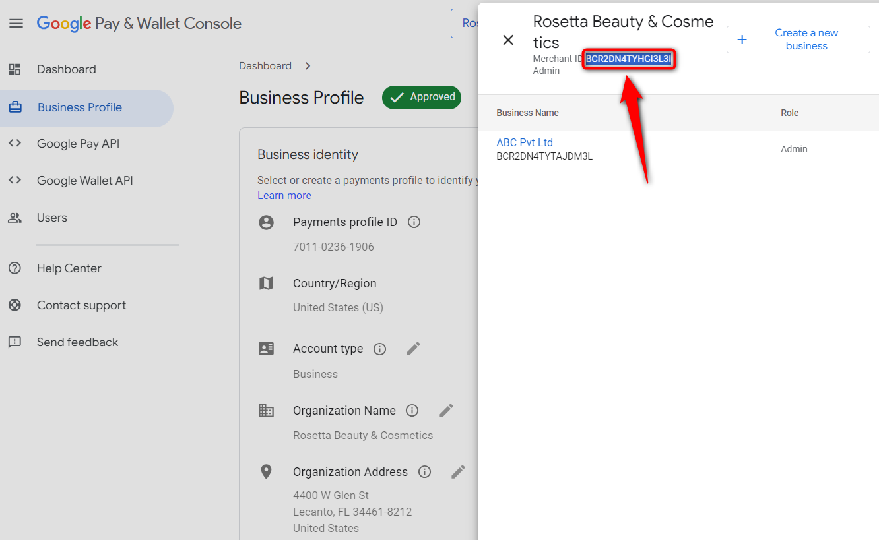Edit the Organization Name with pencil icon

click(446, 411)
